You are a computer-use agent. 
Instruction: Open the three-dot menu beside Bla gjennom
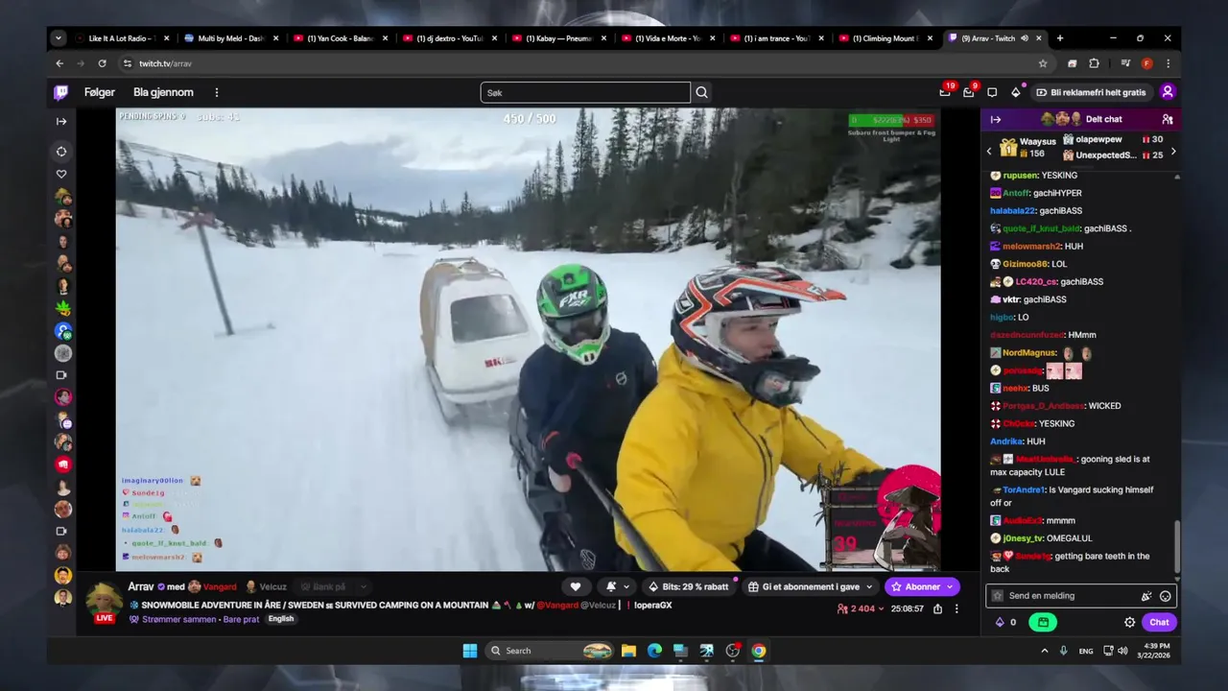[x=217, y=92]
